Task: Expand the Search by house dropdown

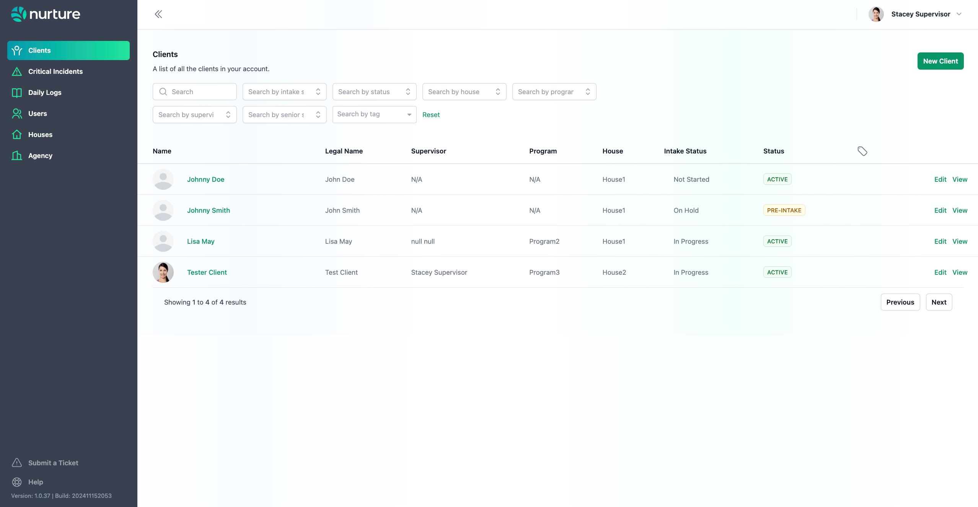Action: (464, 92)
